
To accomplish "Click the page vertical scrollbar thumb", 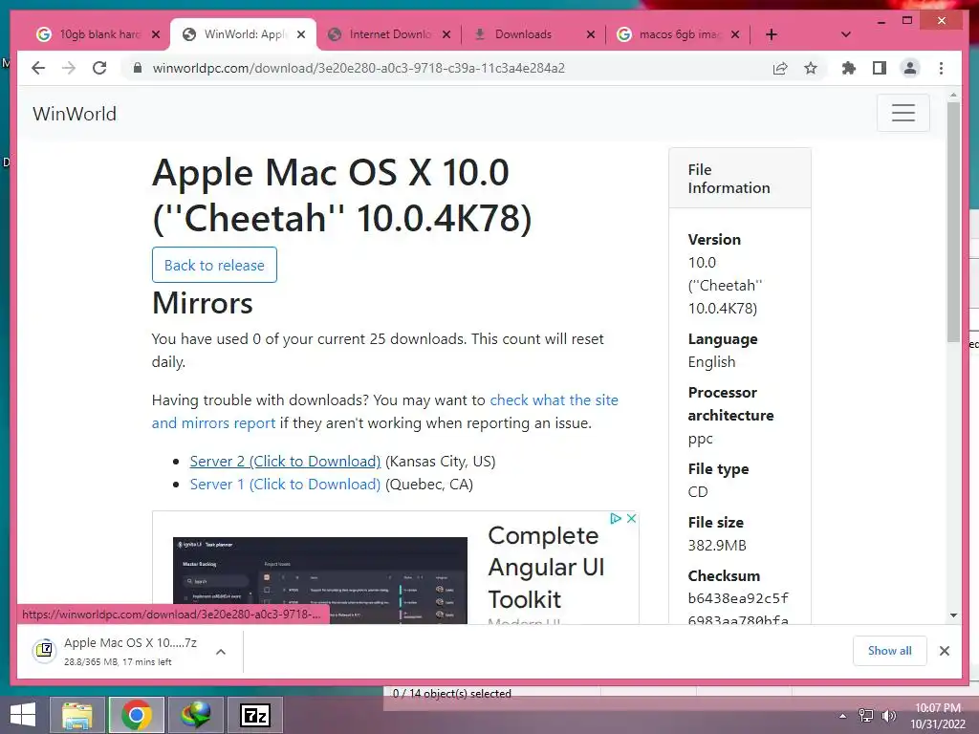I will point(953,222).
